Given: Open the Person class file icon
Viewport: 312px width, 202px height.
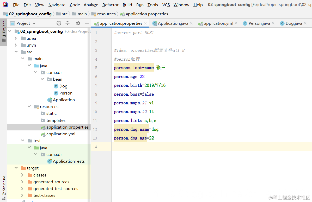Looking at the screenshot, I should tap(56, 93).
